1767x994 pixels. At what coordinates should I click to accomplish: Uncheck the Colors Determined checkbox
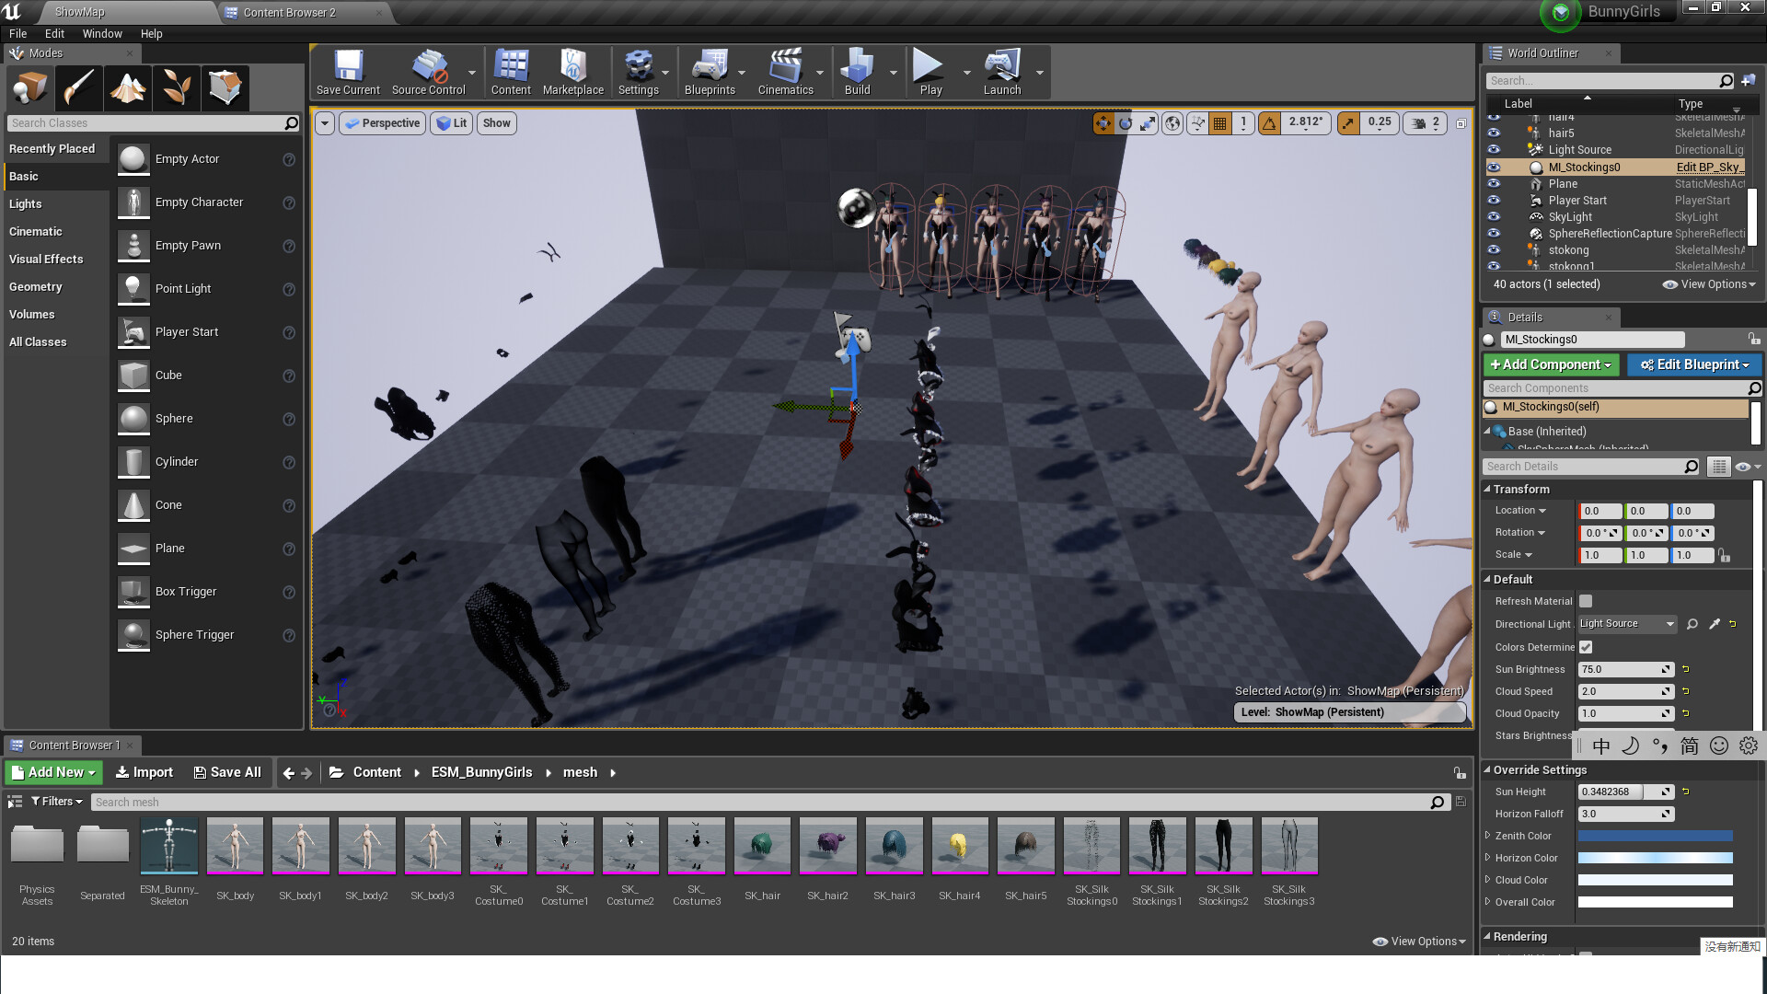1586,647
